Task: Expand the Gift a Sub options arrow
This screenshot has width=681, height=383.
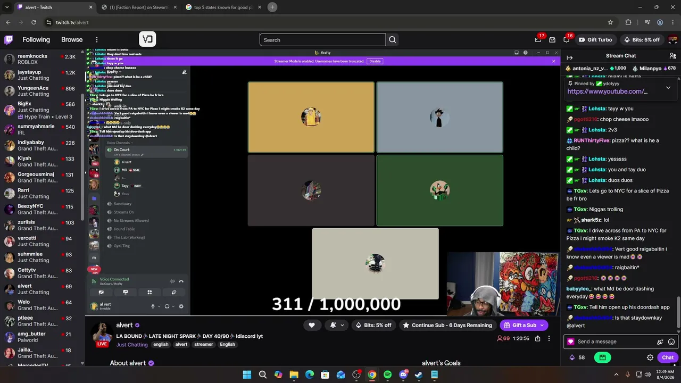Action: tap(542, 325)
